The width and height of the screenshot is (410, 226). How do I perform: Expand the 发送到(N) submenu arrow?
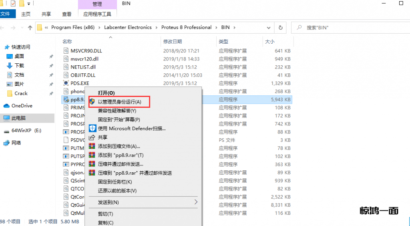pos(196,202)
